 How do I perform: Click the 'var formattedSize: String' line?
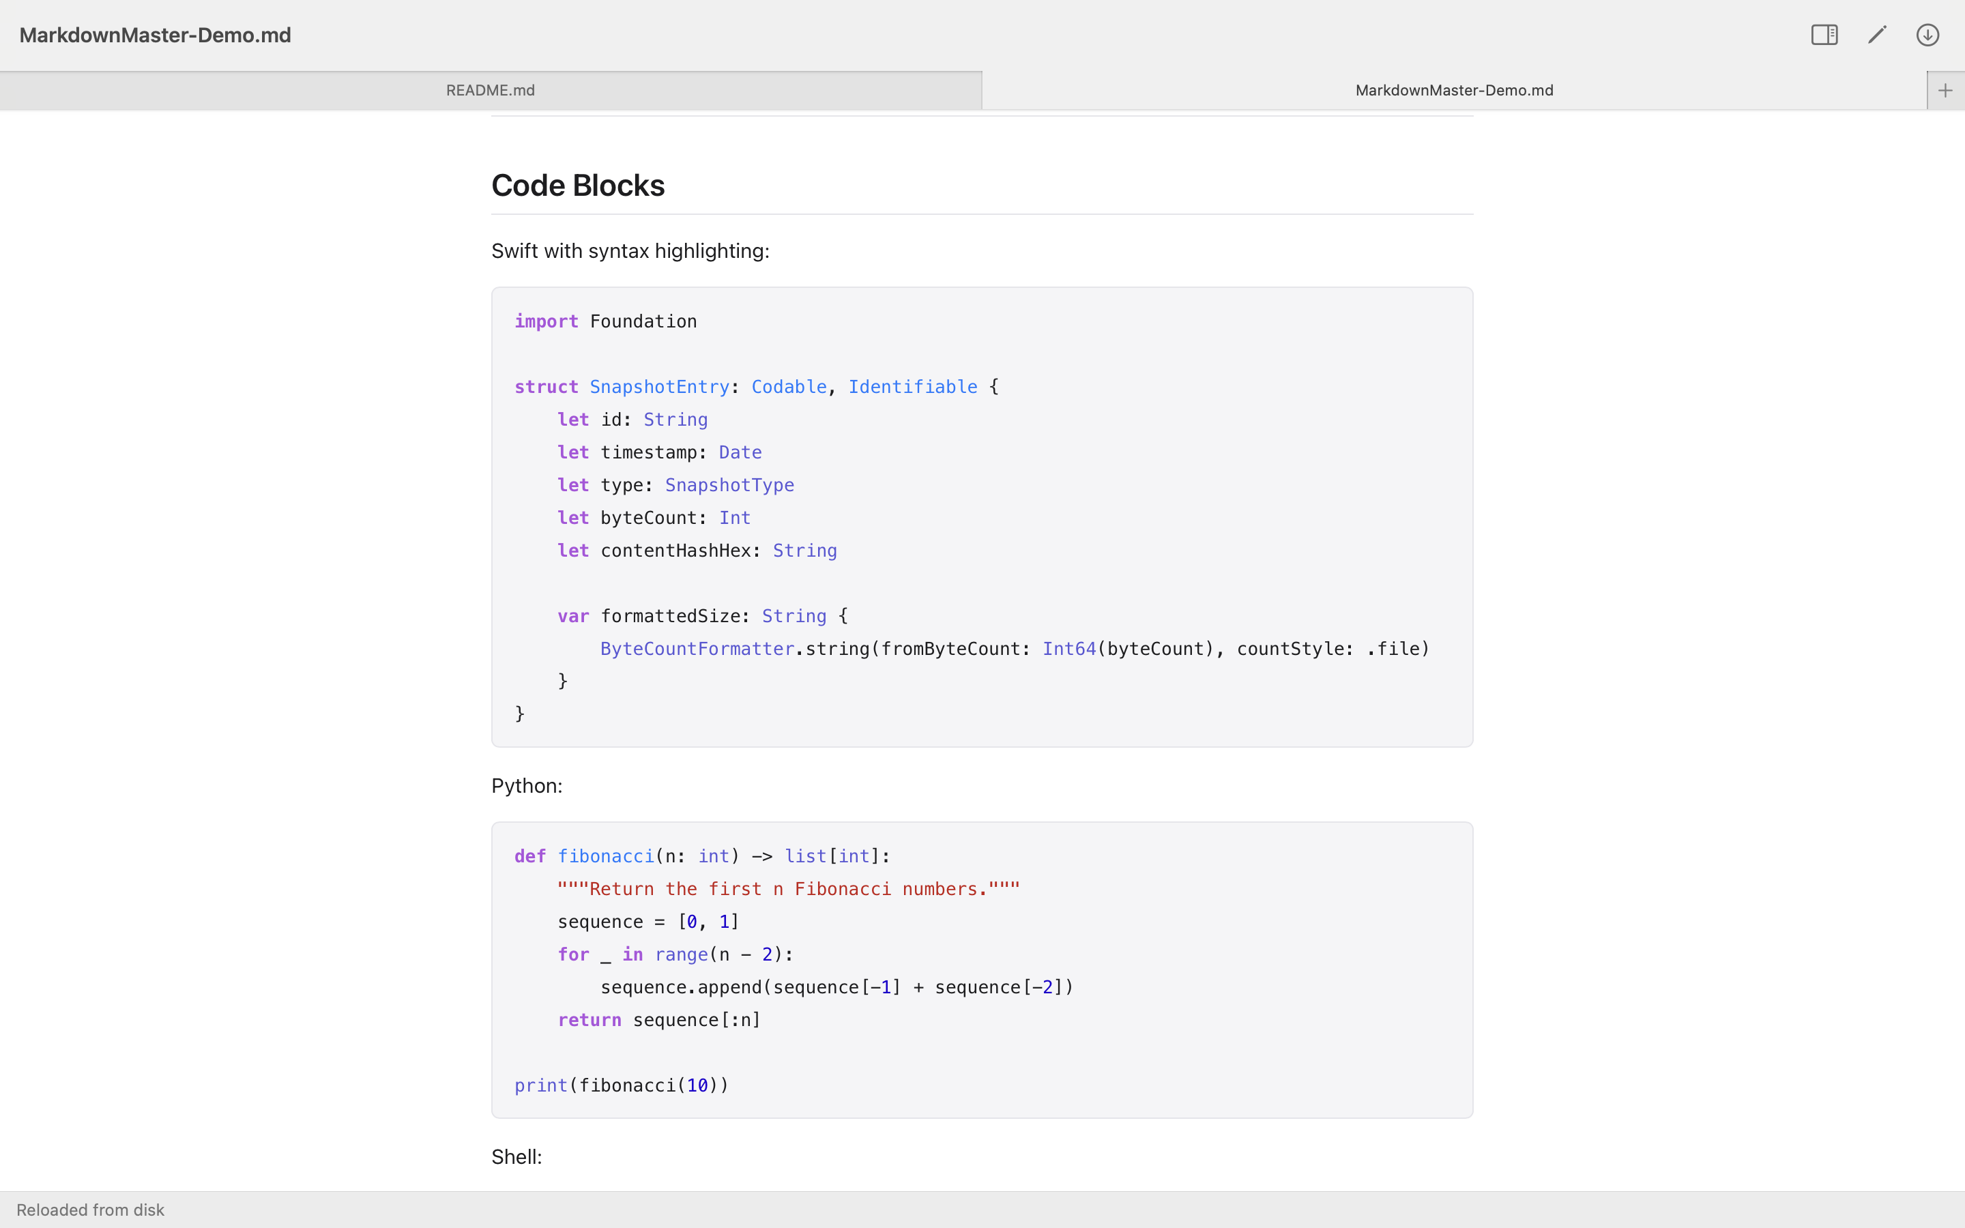[702, 617]
